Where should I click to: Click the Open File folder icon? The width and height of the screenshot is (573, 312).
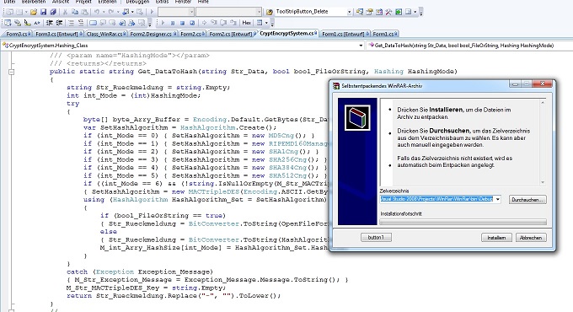tap(34, 12)
